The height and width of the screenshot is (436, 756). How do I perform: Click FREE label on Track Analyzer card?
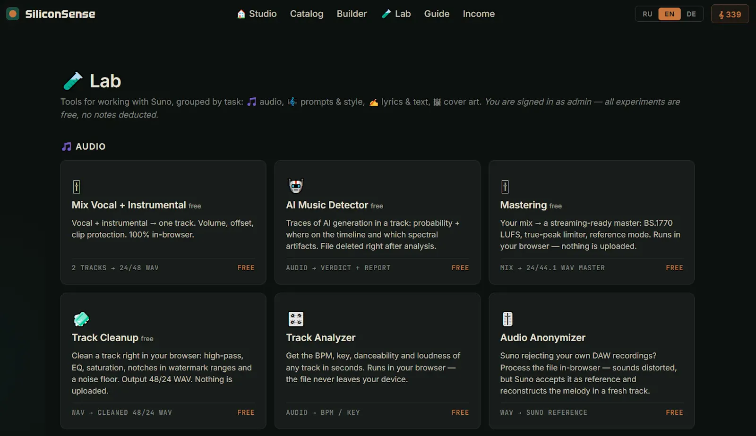[460, 412]
